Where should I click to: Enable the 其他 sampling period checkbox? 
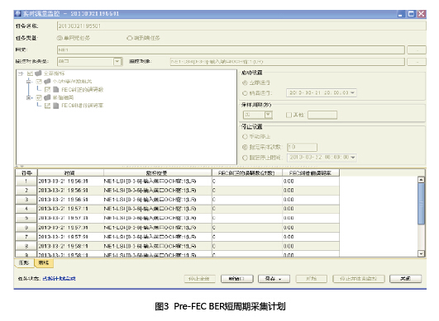tap(289, 115)
